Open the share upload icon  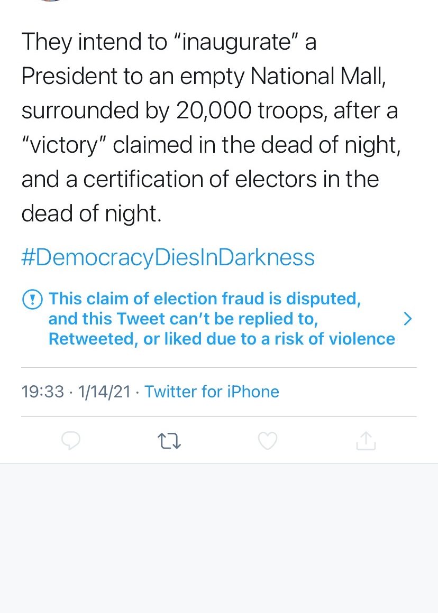[x=366, y=441]
